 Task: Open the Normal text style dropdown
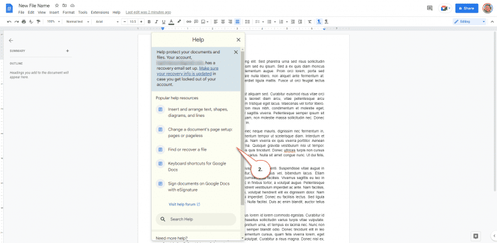pyautogui.click(x=77, y=22)
